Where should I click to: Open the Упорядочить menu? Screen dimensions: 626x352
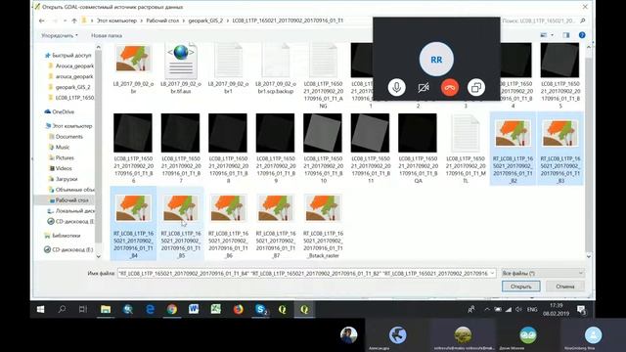60,35
